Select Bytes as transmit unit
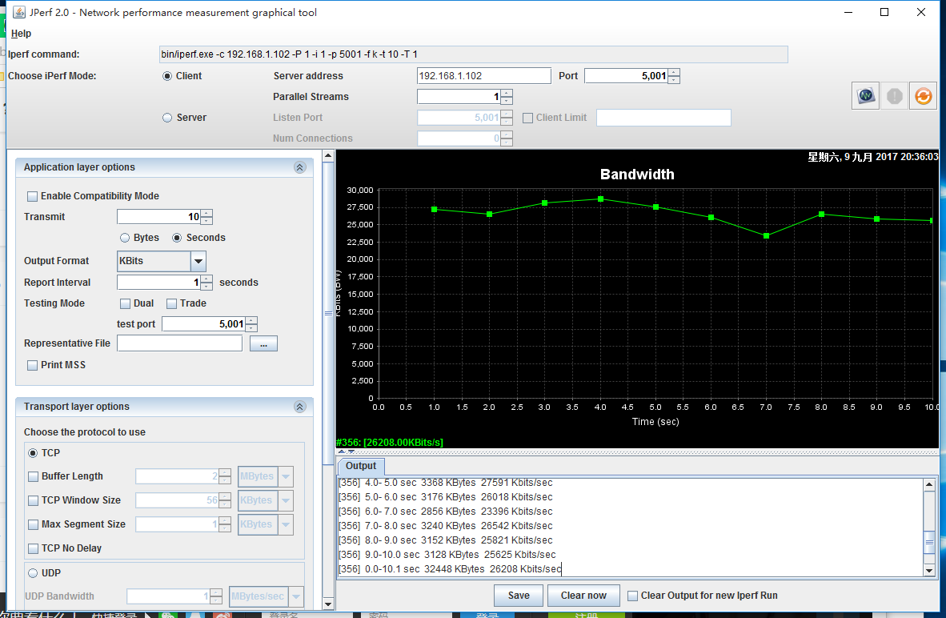This screenshot has height=618, width=946. pyautogui.click(x=125, y=238)
